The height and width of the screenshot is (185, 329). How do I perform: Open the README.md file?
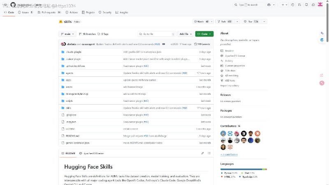(72, 136)
